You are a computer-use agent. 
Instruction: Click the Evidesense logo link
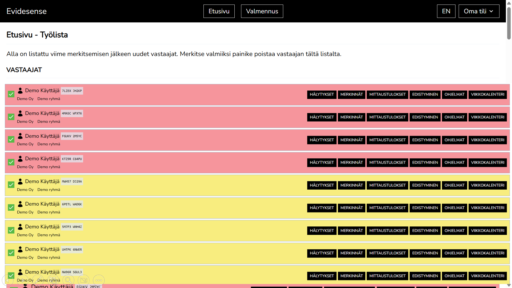point(26,11)
